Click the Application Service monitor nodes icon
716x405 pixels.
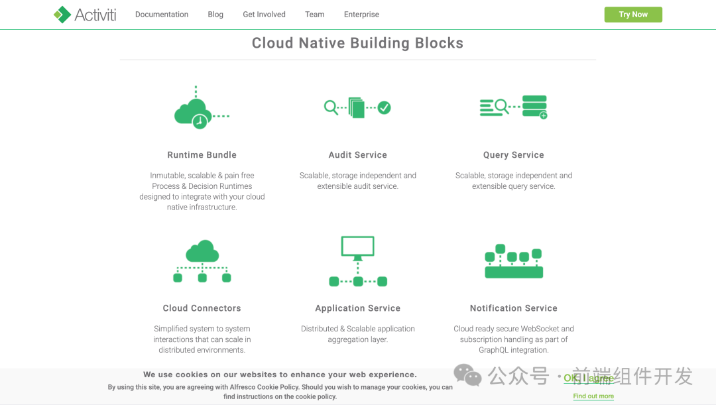click(358, 261)
